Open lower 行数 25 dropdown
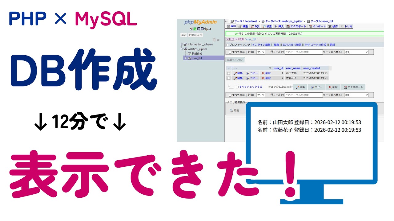 (x=261, y=95)
